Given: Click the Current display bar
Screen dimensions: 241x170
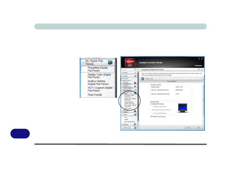Looking at the screenshot, I should pyautogui.click(x=172, y=82).
